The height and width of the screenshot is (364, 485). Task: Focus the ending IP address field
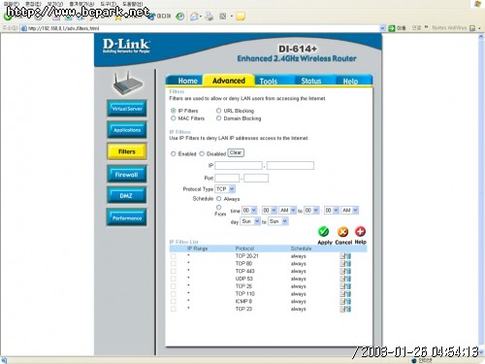click(290, 166)
